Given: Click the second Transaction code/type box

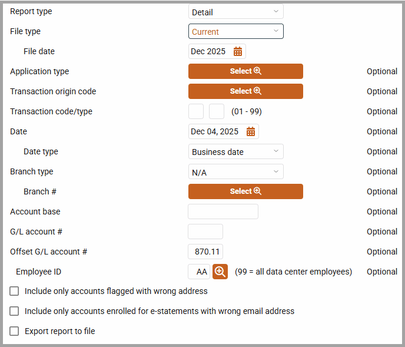Looking at the screenshot, I should click(217, 111).
